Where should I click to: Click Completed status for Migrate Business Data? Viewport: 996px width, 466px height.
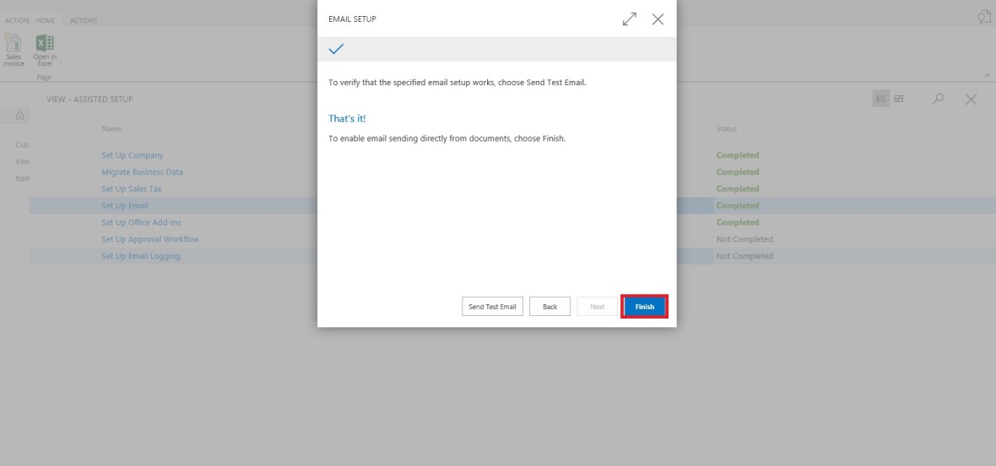tap(738, 172)
